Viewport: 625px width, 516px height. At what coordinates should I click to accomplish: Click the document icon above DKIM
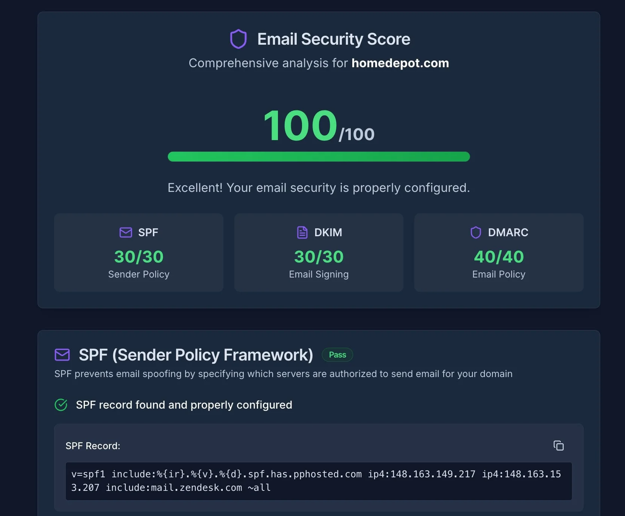click(302, 232)
